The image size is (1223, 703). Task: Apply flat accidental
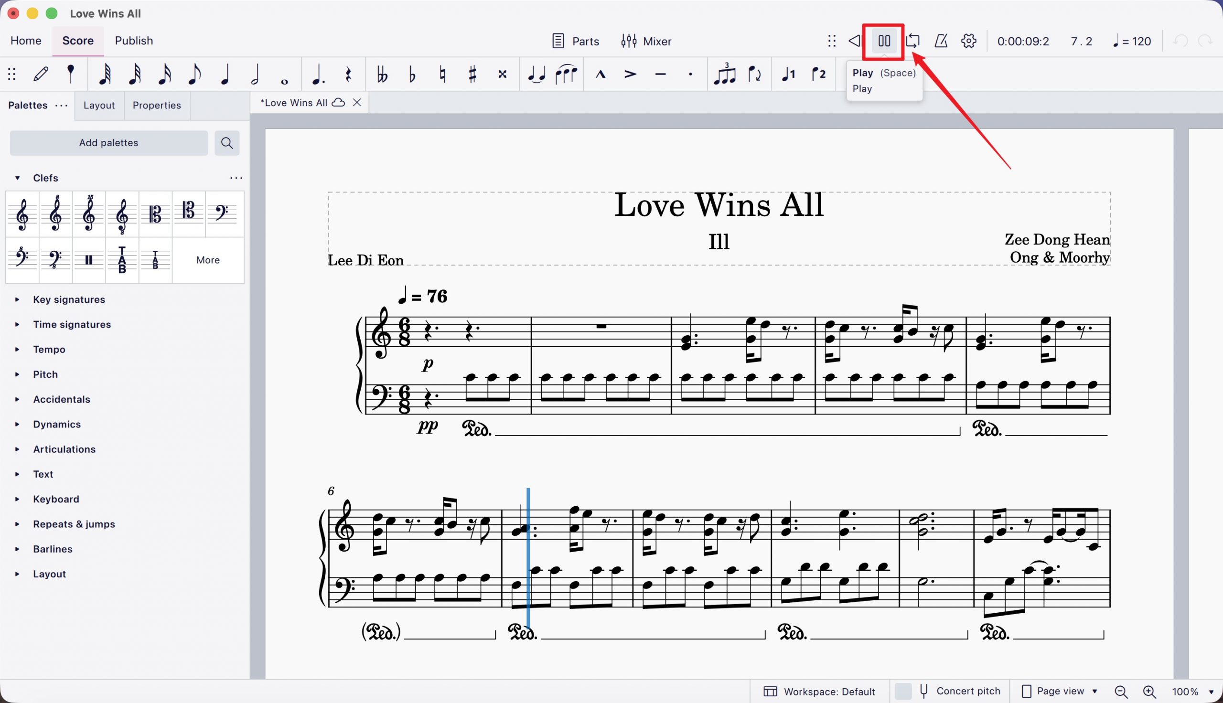pos(412,74)
